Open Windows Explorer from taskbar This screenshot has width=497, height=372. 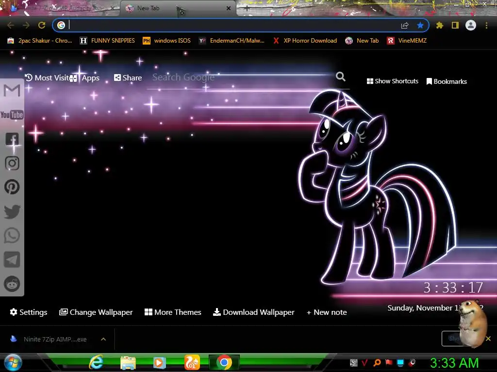tap(128, 363)
